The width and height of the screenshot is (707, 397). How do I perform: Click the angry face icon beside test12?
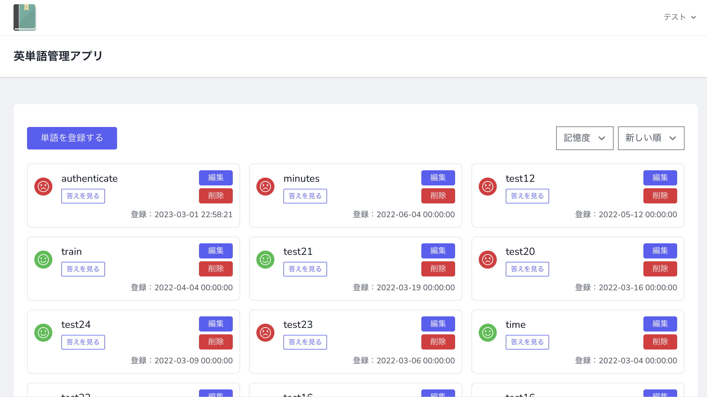point(488,187)
